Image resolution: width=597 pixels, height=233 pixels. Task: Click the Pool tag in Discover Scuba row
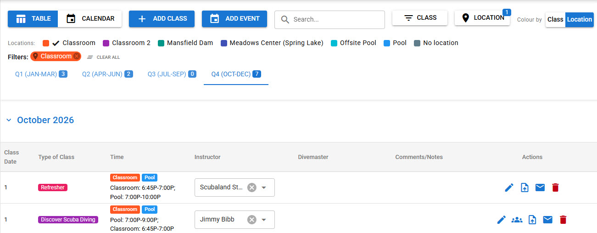pyautogui.click(x=150, y=210)
